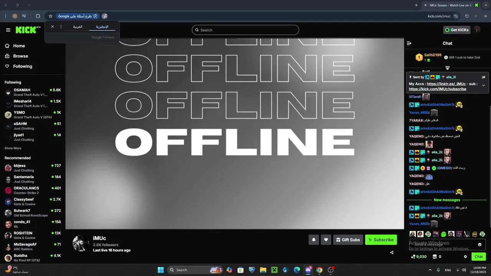
Task: Click SalihD199 top gifter name
Action: point(433,55)
